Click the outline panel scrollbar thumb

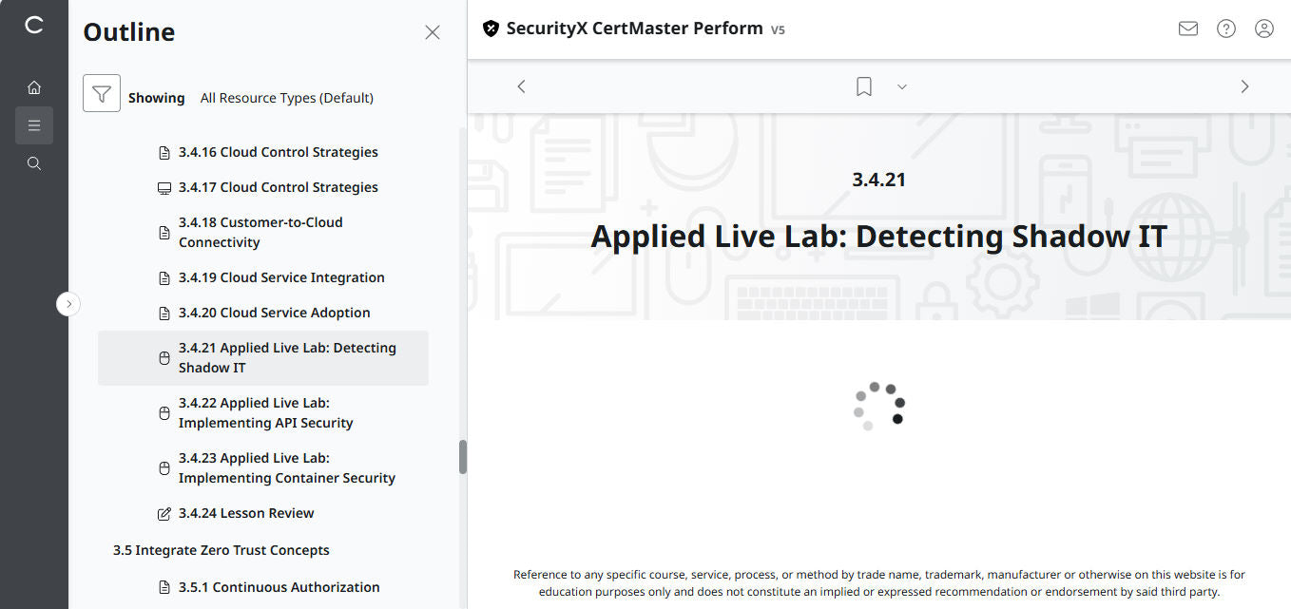(463, 457)
